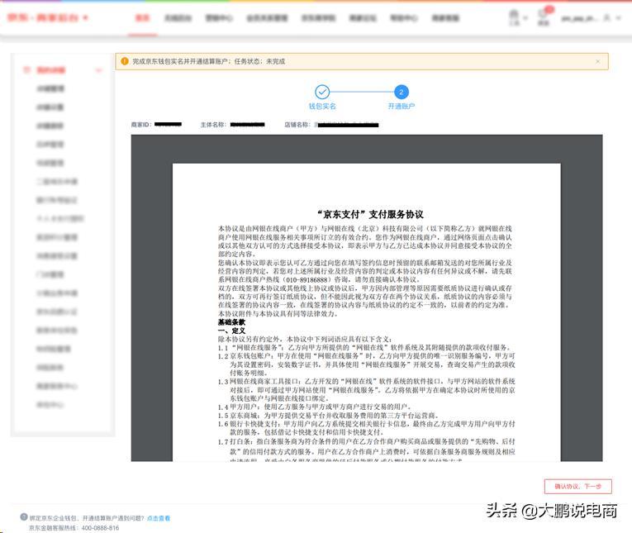The image size is (632, 533).
Task: Open the notifications icon with red badge
Action: pyautogui.click(x=544, y=17)
